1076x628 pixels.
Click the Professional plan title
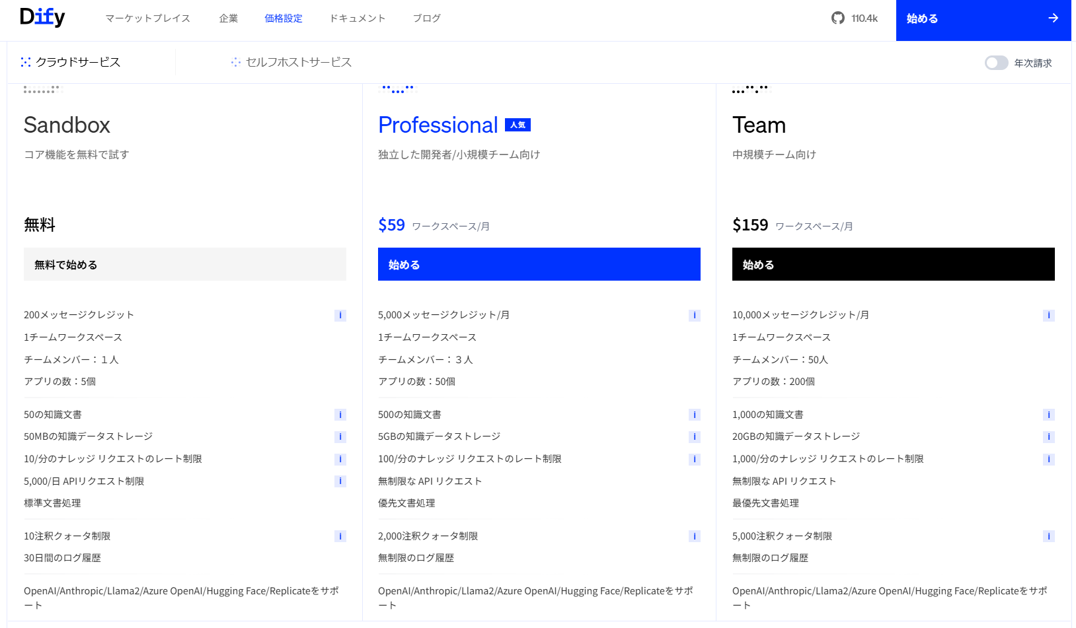(438, 125)
